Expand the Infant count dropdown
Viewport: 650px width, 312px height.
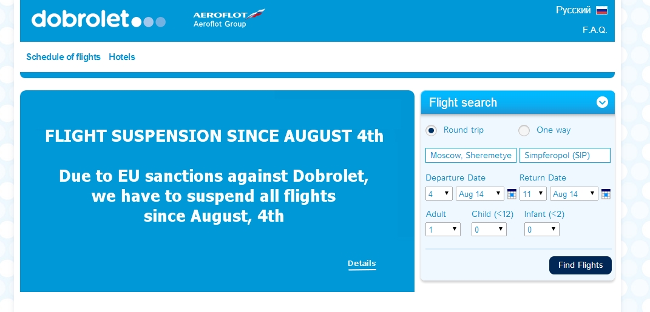[541, 229]
